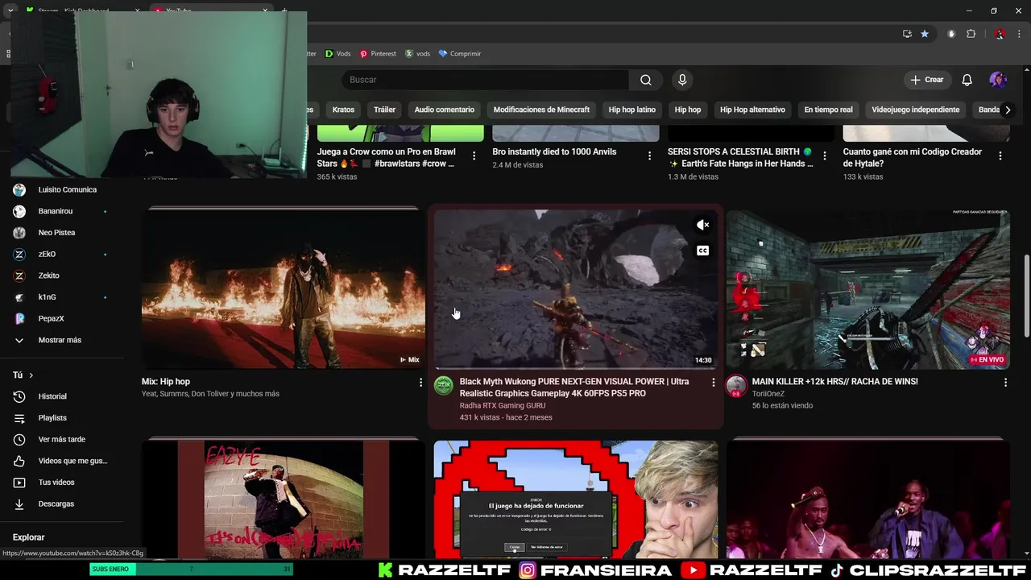1031x580 pixels.
Task: Select the Hip Hop alternativo chip
Action: point(752,110)
